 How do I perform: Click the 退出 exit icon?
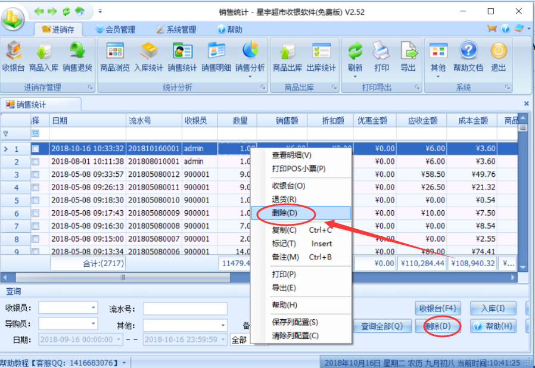point(499,57)
